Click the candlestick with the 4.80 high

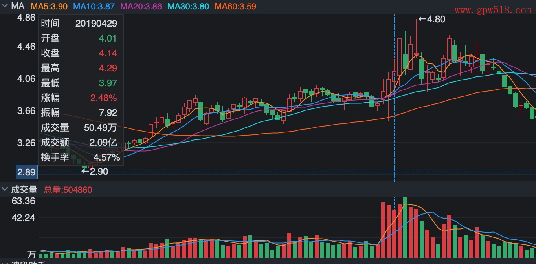[416, 53]
